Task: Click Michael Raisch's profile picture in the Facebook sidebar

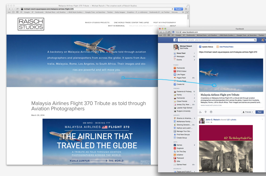Action: pos(176,47)
